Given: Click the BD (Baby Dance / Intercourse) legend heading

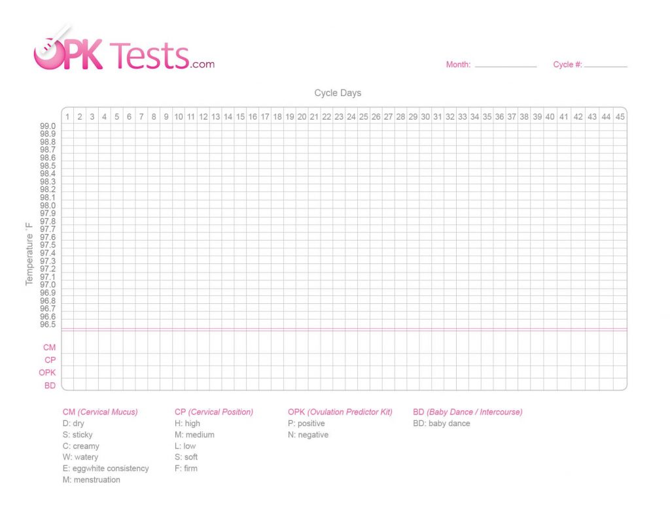Looking at the screenshot, I should click(x=467, y=412).
